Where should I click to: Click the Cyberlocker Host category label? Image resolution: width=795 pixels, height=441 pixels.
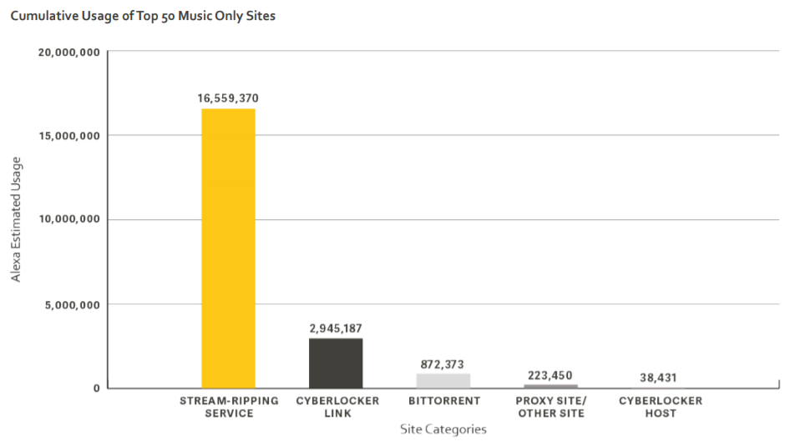pos(660,407)
